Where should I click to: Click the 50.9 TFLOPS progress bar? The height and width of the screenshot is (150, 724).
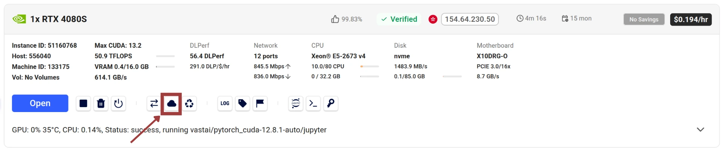coord(165,56)
